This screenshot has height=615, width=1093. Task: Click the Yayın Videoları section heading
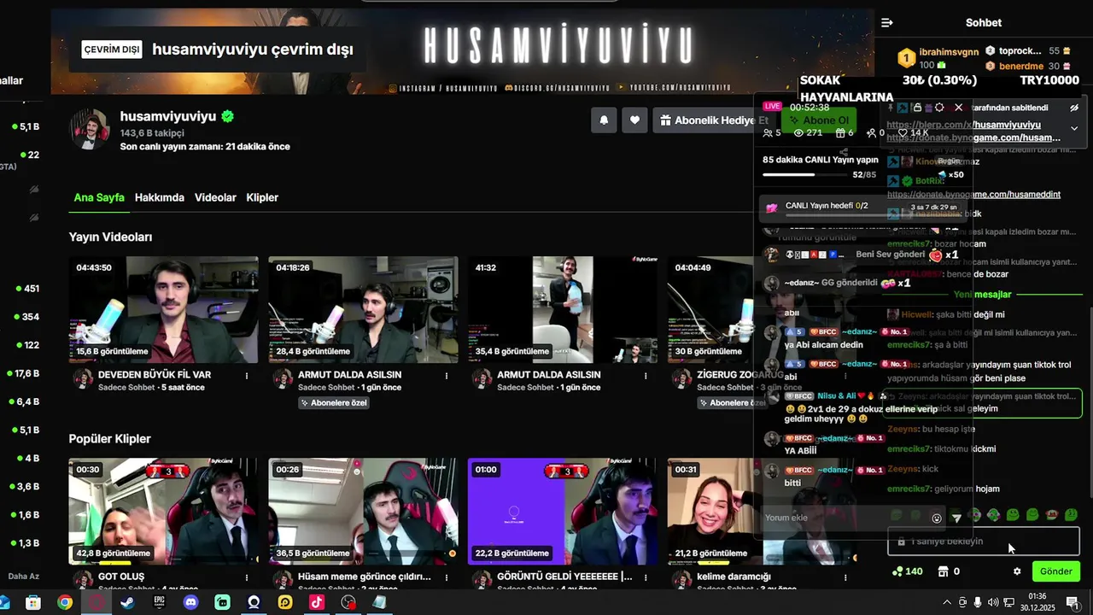point(110,237)
